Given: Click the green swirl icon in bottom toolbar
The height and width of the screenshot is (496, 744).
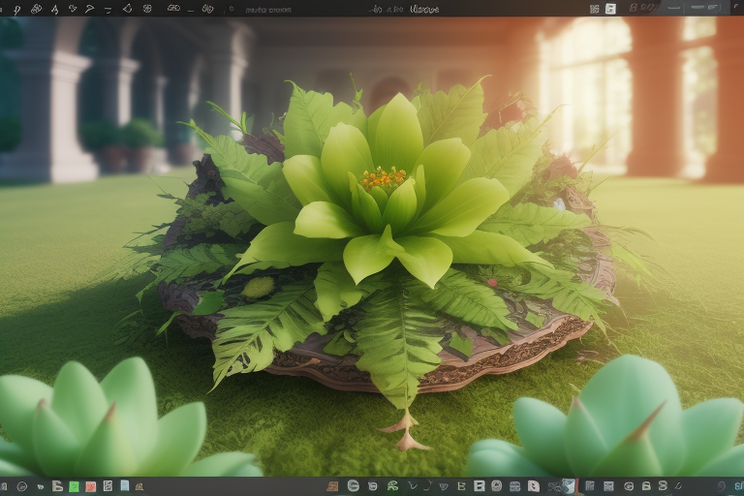Looking at the screenshot, I should click(x=392, y=485).
